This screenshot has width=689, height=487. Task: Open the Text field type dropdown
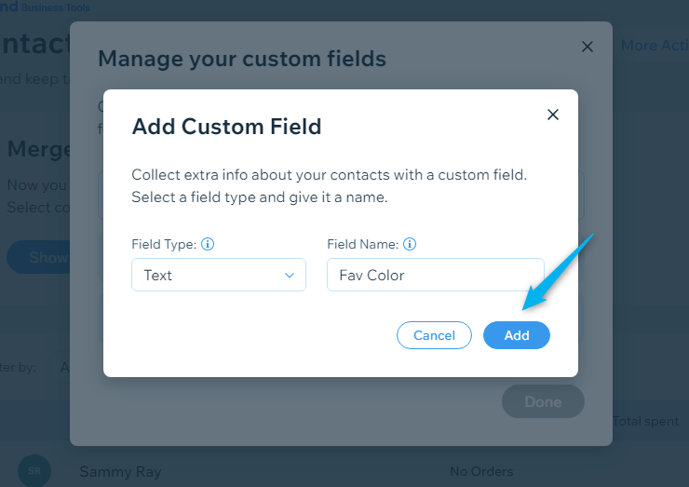pos(219,275)
